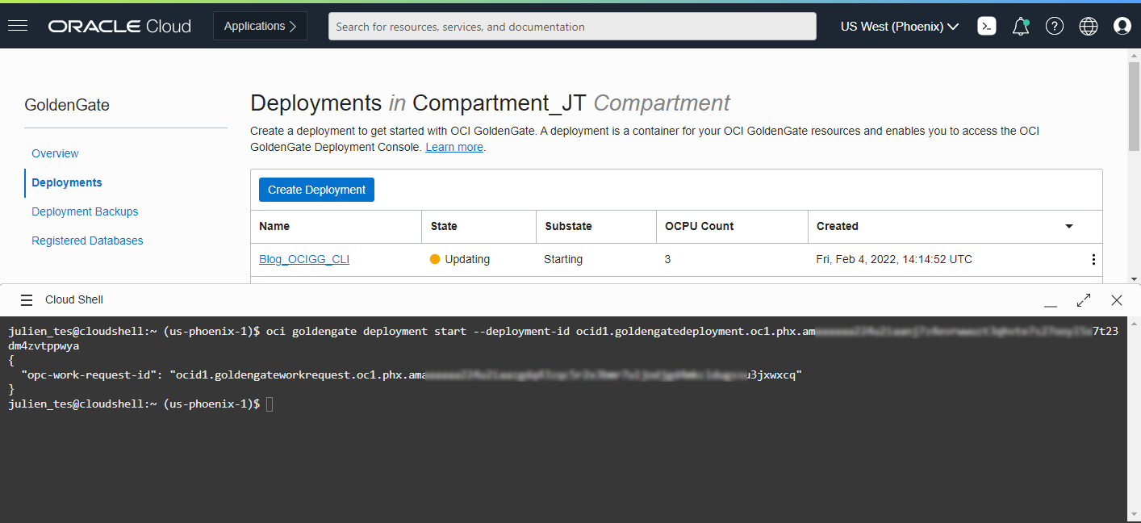
Task: Close the Cloud Shell panel
Action: pyautogui.click(x=1117, y=300)
